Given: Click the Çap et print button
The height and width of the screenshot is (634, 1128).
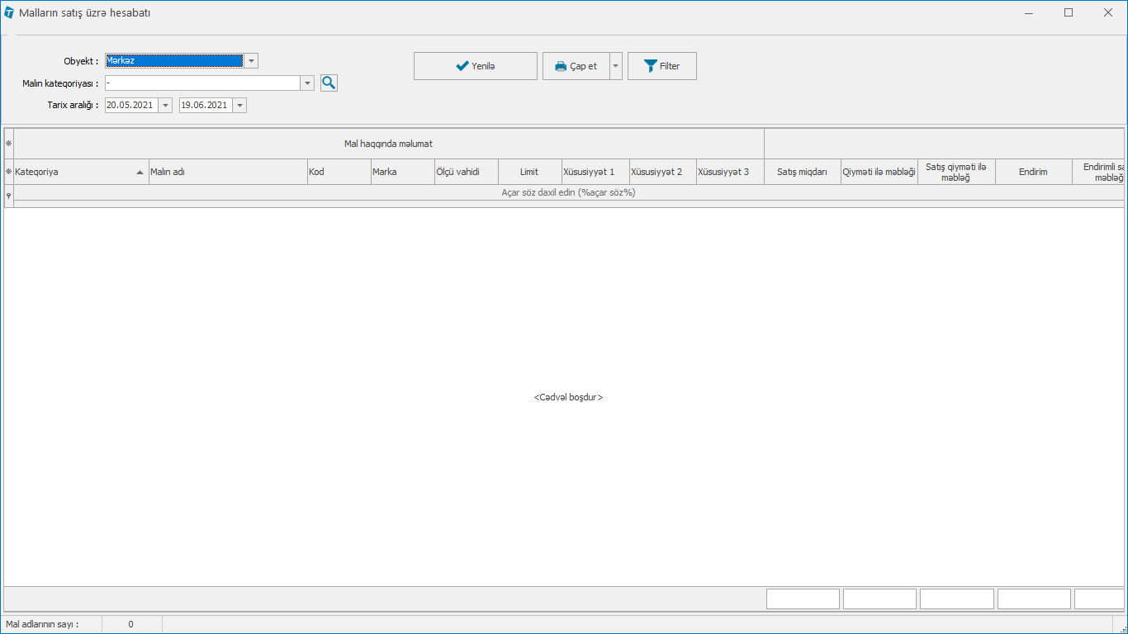Looking at the screenshot, I should 576,66.
